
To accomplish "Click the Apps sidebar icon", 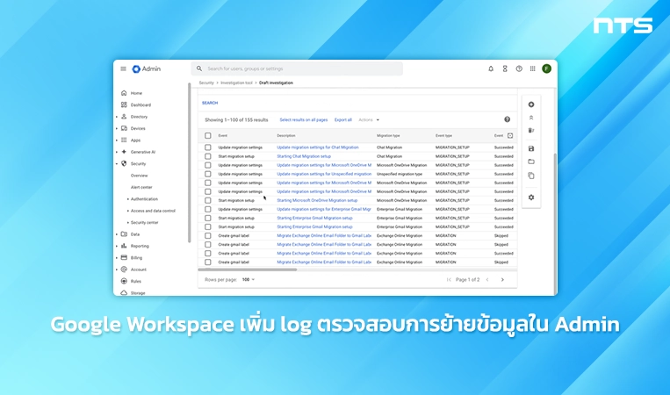I will (124, 140).
